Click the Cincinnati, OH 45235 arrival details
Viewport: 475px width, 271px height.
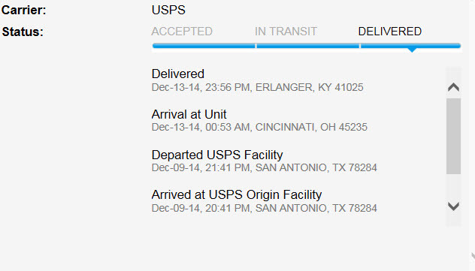tap(259, 127)
